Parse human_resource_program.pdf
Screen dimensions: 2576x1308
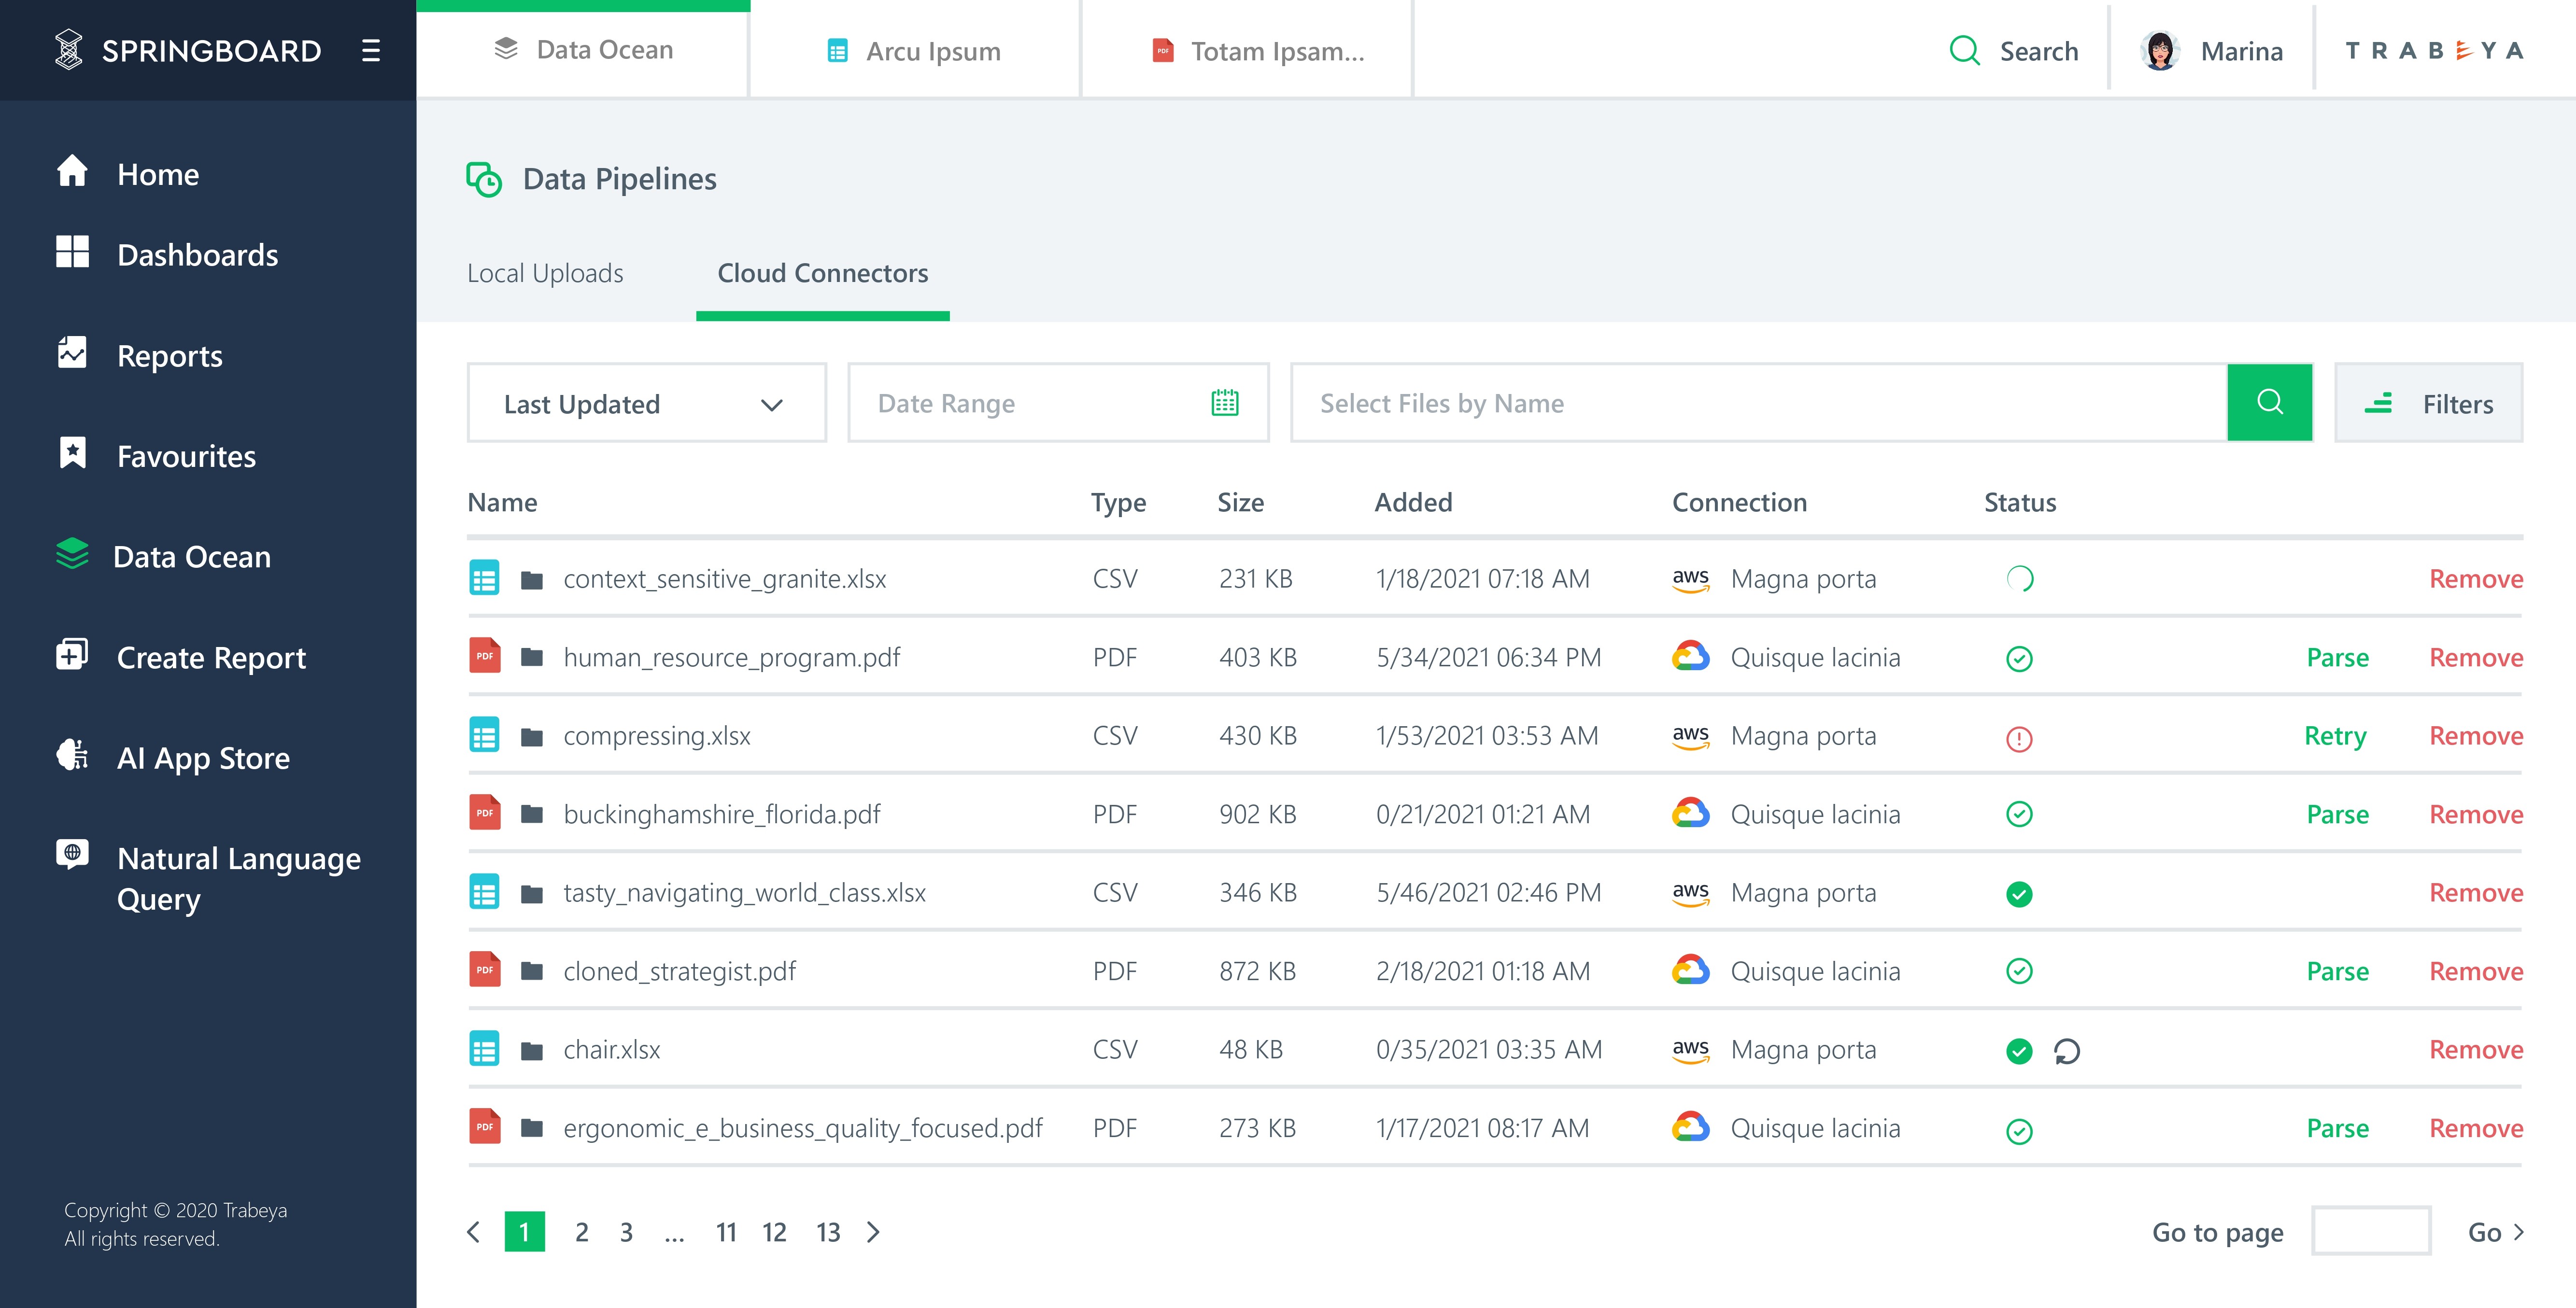point(2337,658)
